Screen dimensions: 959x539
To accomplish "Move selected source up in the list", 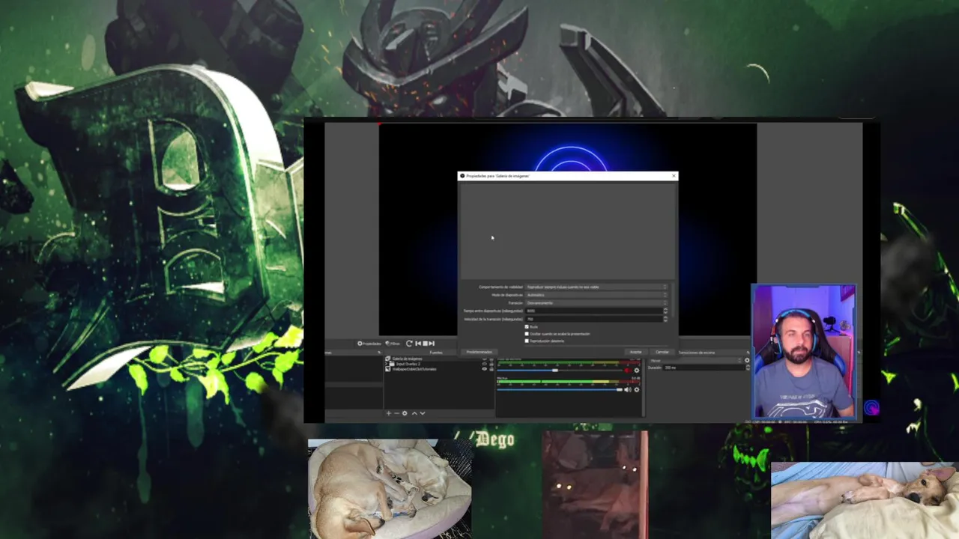I will [x=414, y=413].
